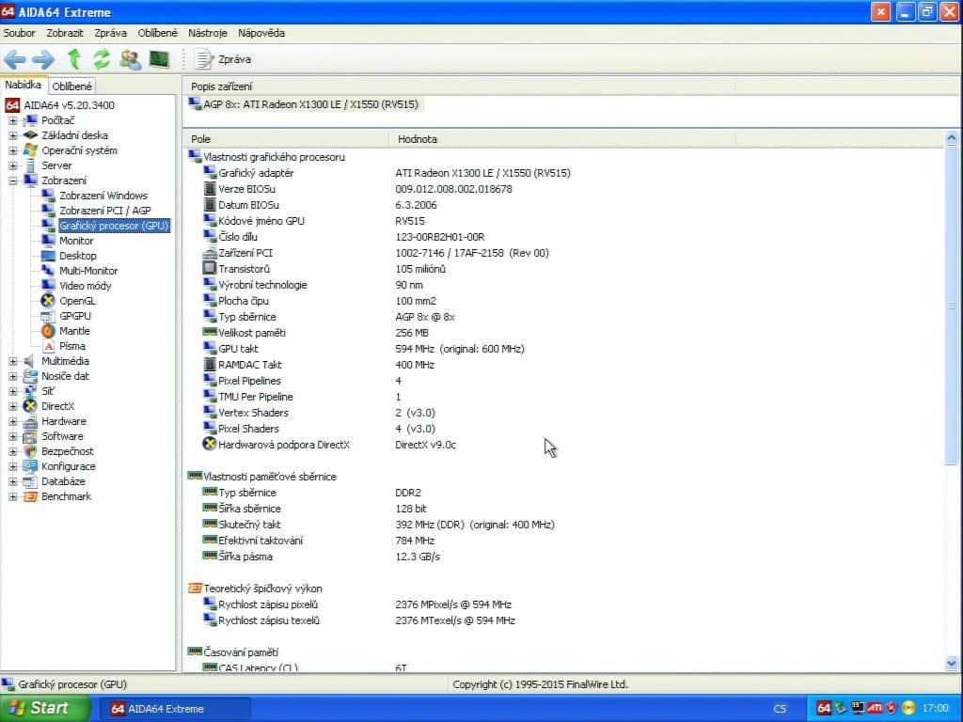The height and width of the screenshot is (722, 963).
Task: Click the Video módy icon
Action: [x=48, y=286]
